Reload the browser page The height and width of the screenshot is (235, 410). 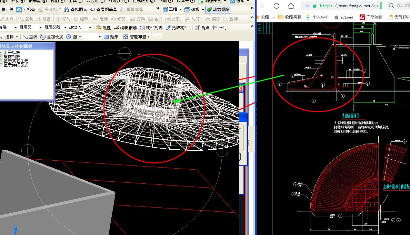click(x=277, y=6)
